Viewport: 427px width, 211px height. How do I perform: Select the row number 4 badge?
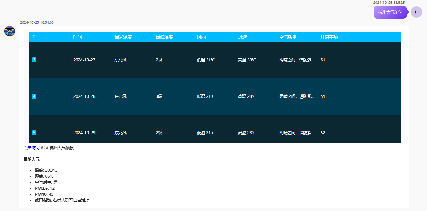(x=34, y=96)
